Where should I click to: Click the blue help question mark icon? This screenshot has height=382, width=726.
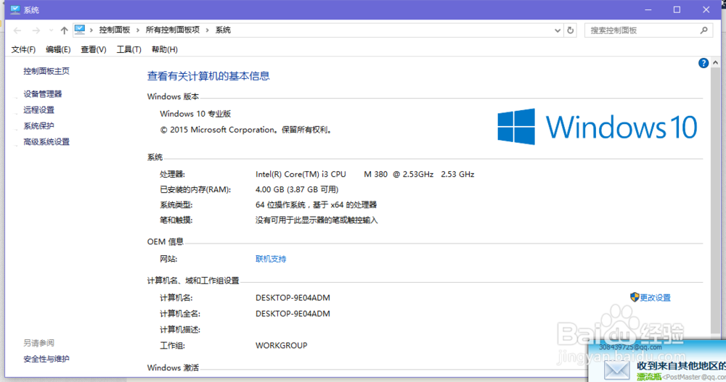click(703, 63)
